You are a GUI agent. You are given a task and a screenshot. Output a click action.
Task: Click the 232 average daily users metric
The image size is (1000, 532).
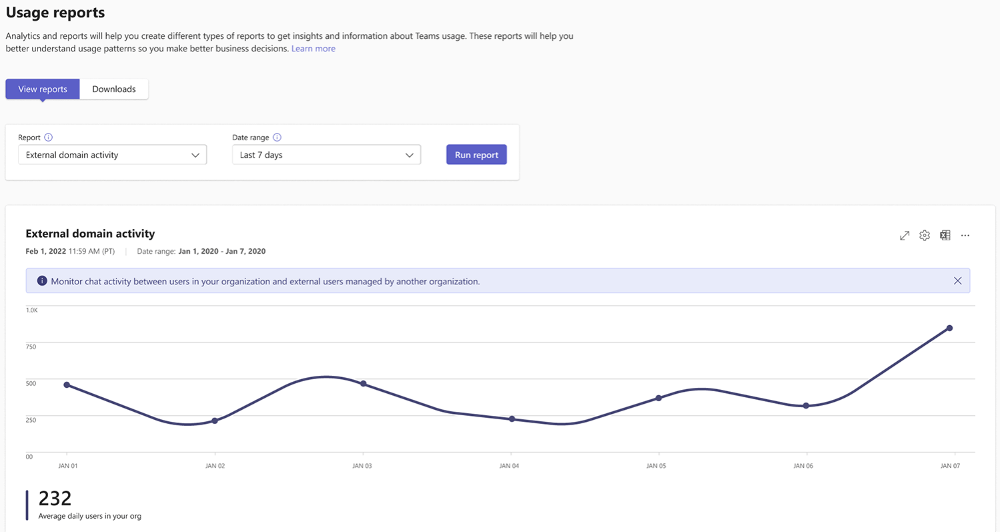point(56,497)
